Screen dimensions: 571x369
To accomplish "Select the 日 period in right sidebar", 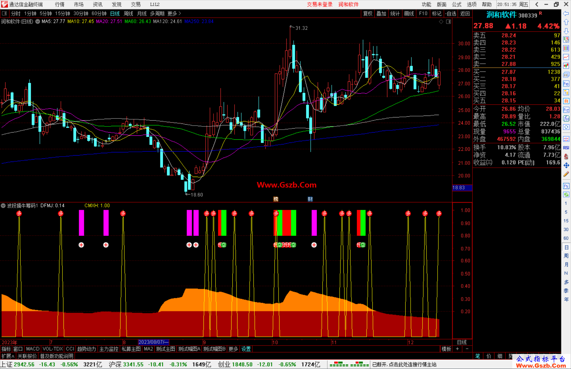I will (566, 247).
